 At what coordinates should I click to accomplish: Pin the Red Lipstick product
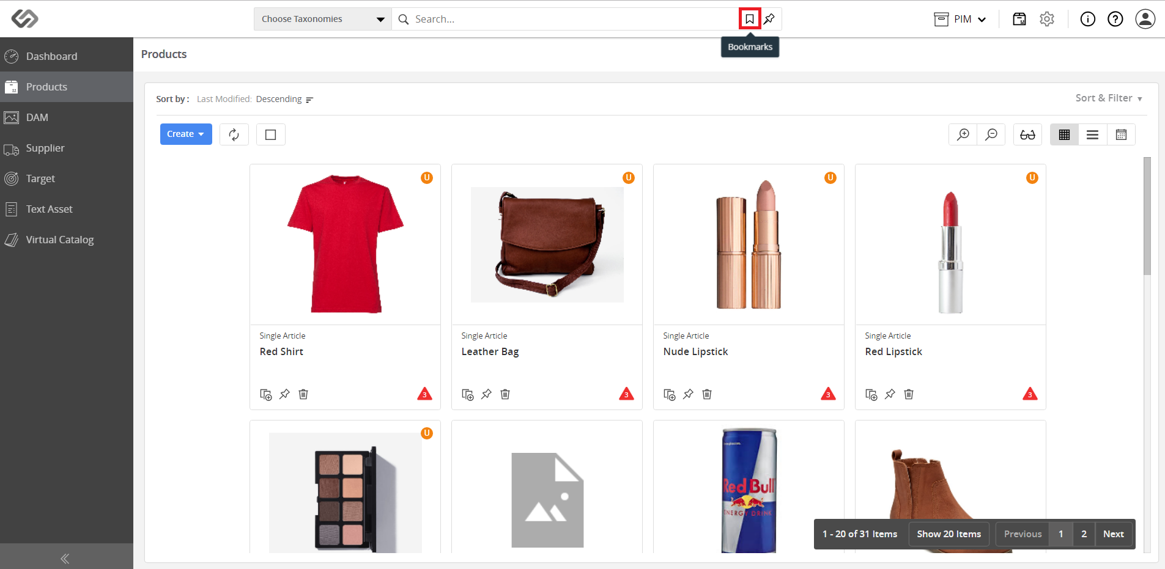[890, 394]
